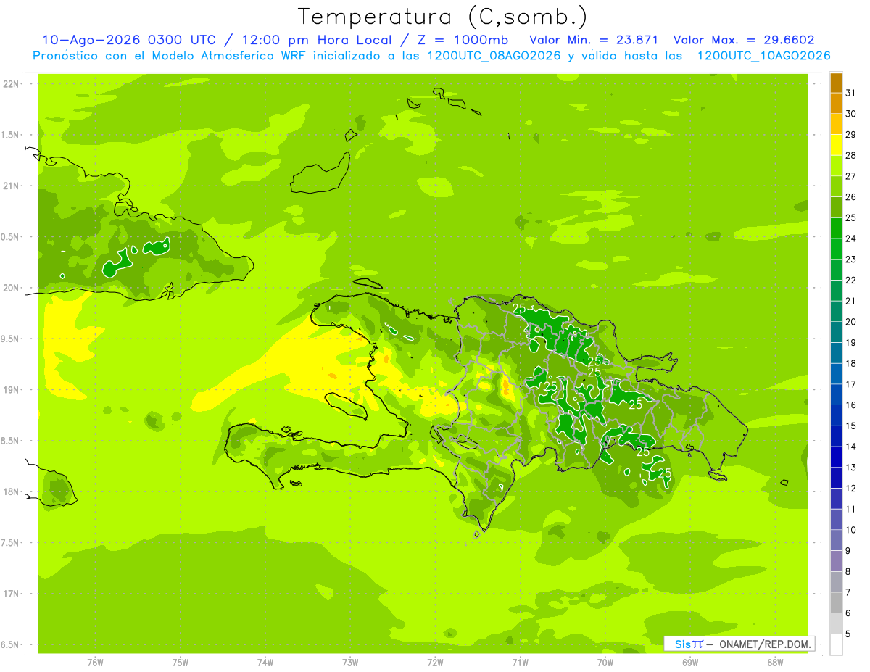Click the "17N" latitude axis label
870x672 pixels.
point(12,594)
